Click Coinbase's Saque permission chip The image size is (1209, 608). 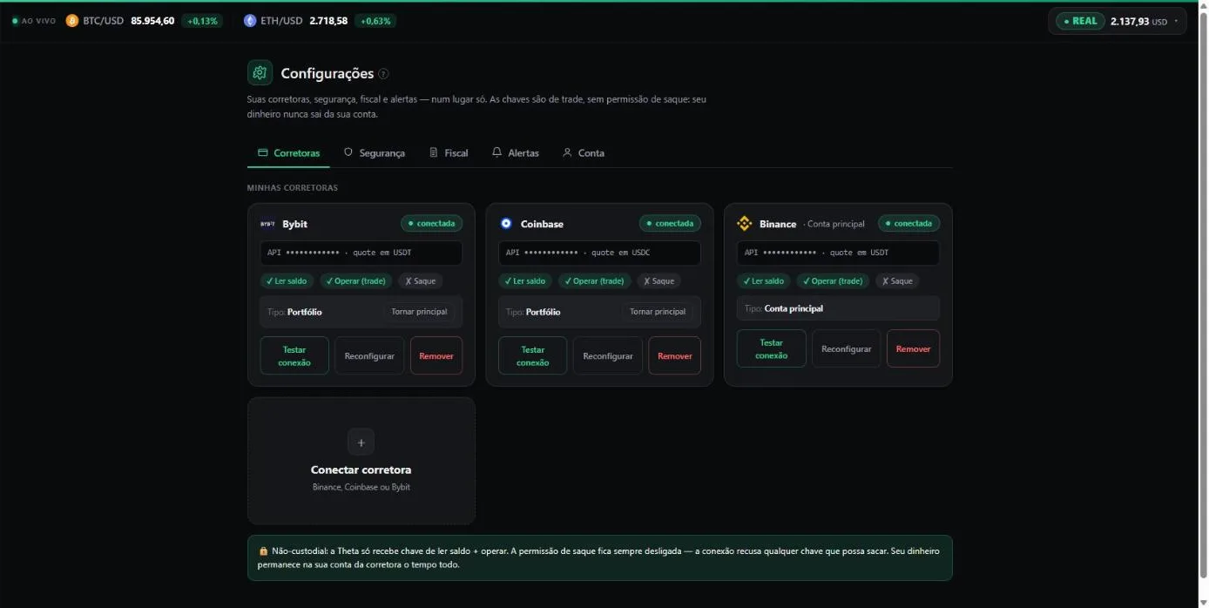pyautogui.click(x=659, y=281)
